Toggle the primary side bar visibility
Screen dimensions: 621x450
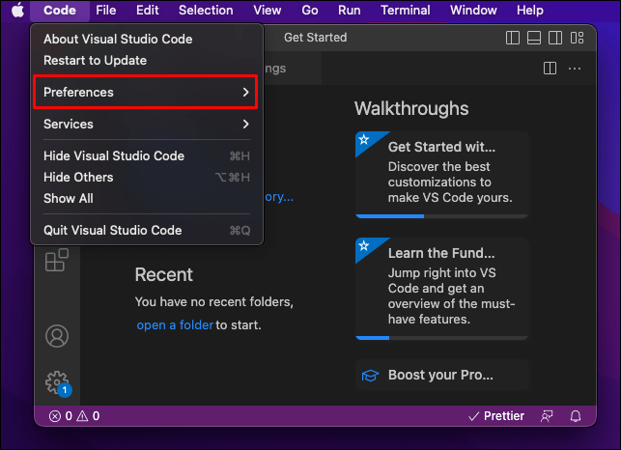coord(513,38)
